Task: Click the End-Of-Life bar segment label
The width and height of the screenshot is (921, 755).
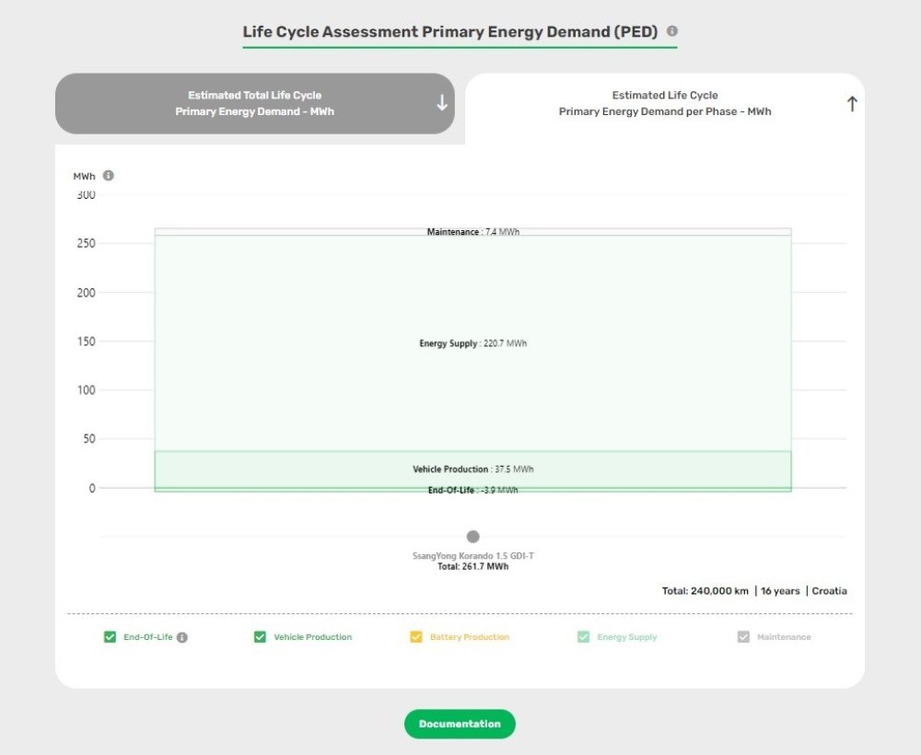Action: tap(472, 490)
